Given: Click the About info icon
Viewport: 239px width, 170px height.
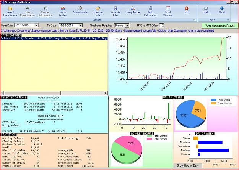Looking at the screenshot, I should coord(222,8).
